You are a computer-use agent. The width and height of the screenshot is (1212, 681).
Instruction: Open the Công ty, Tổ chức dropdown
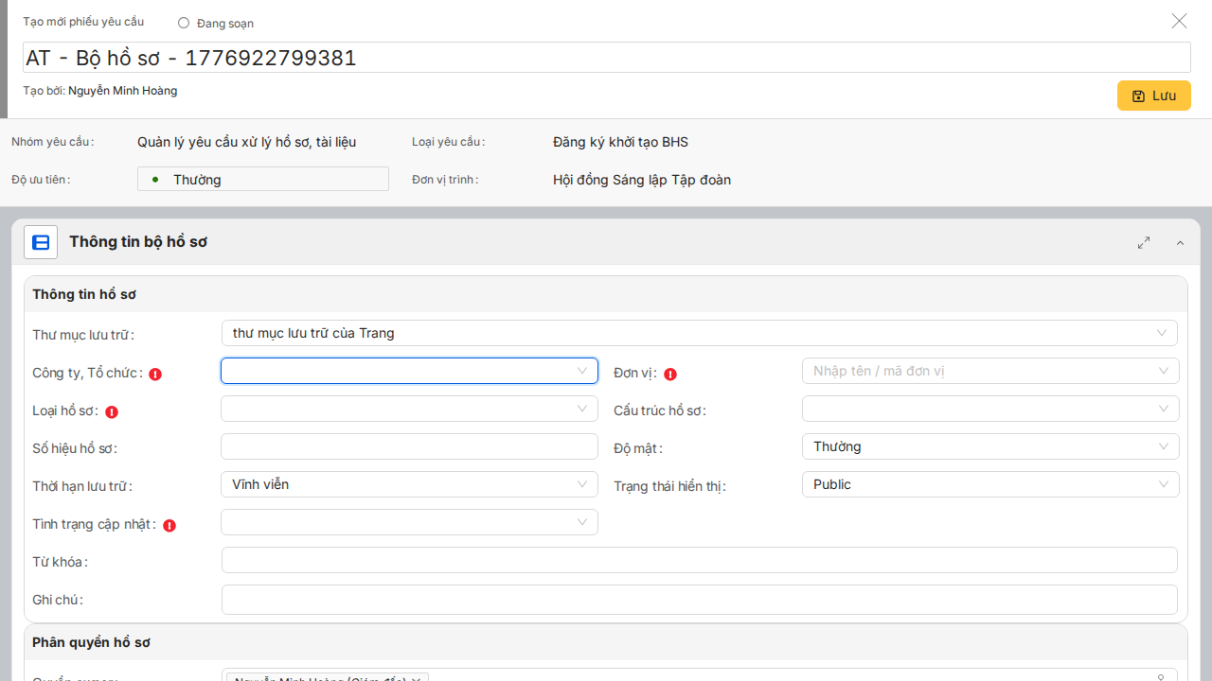tap(409, 371)
